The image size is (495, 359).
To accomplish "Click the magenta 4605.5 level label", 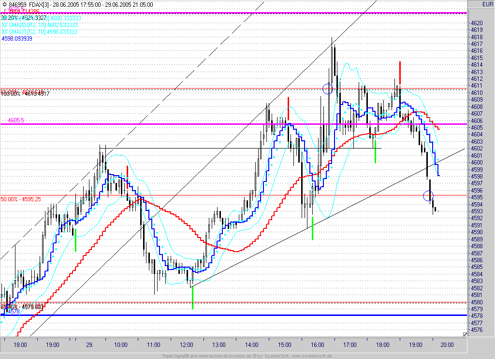I will pos(16,120).
